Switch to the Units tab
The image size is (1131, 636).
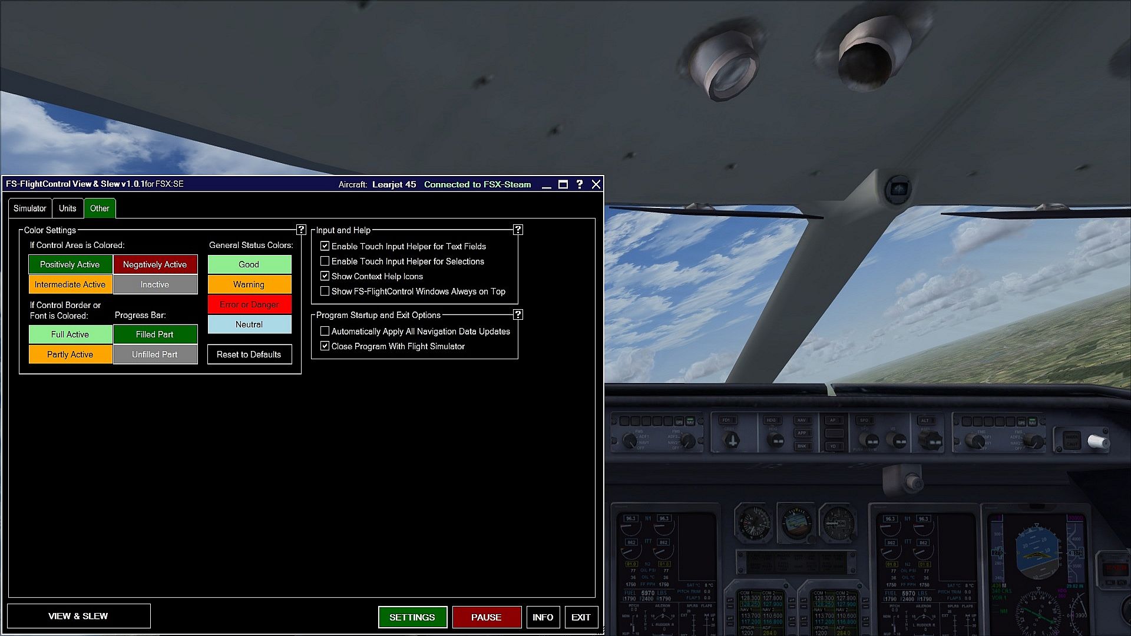67,208
